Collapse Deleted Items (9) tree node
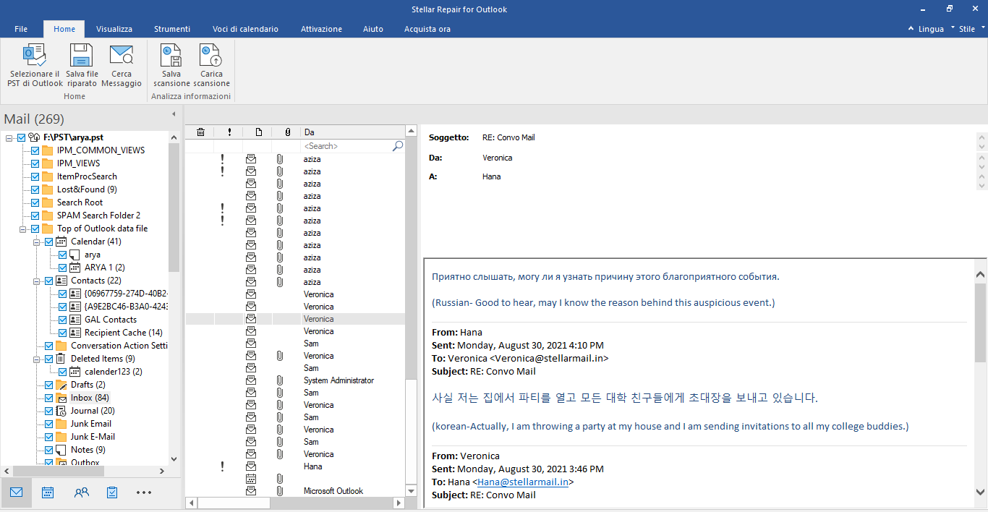This screenshot has height=512, width=988. pos(37,359)
